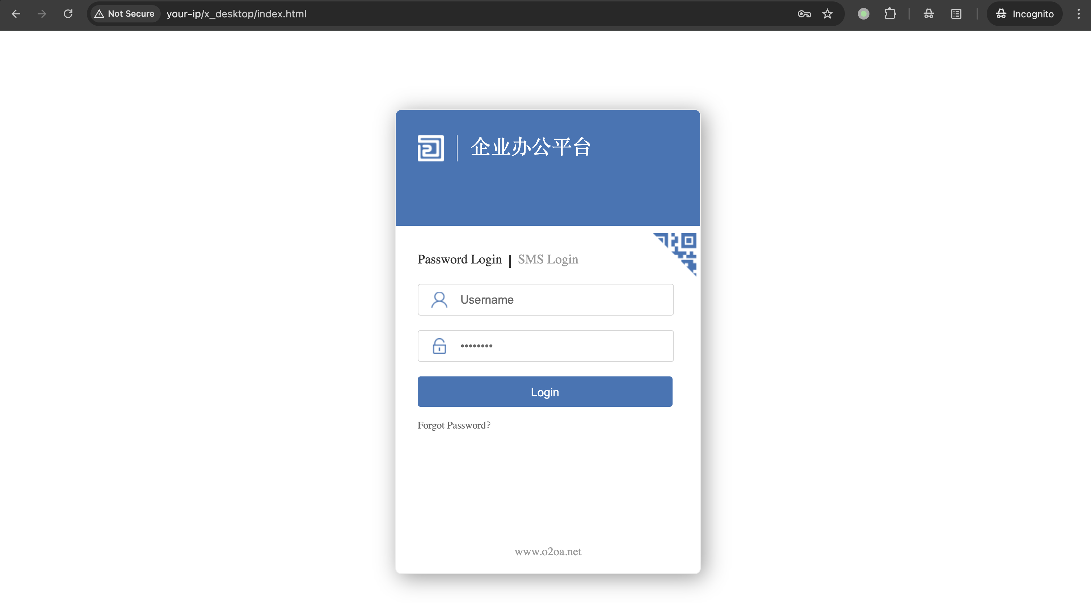
Task: Open the browser extensions puzzle icon
Action: click(x=890, y=14)
